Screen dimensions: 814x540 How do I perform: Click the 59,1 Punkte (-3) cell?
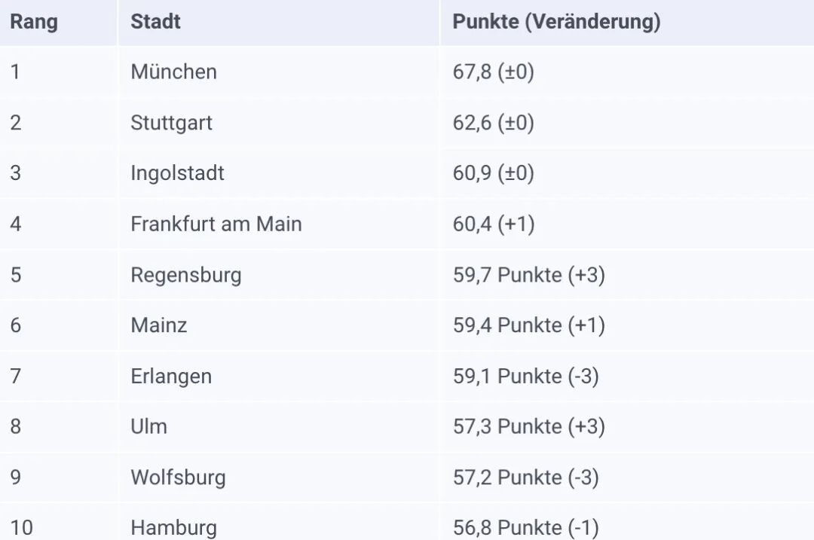point(525,376)
